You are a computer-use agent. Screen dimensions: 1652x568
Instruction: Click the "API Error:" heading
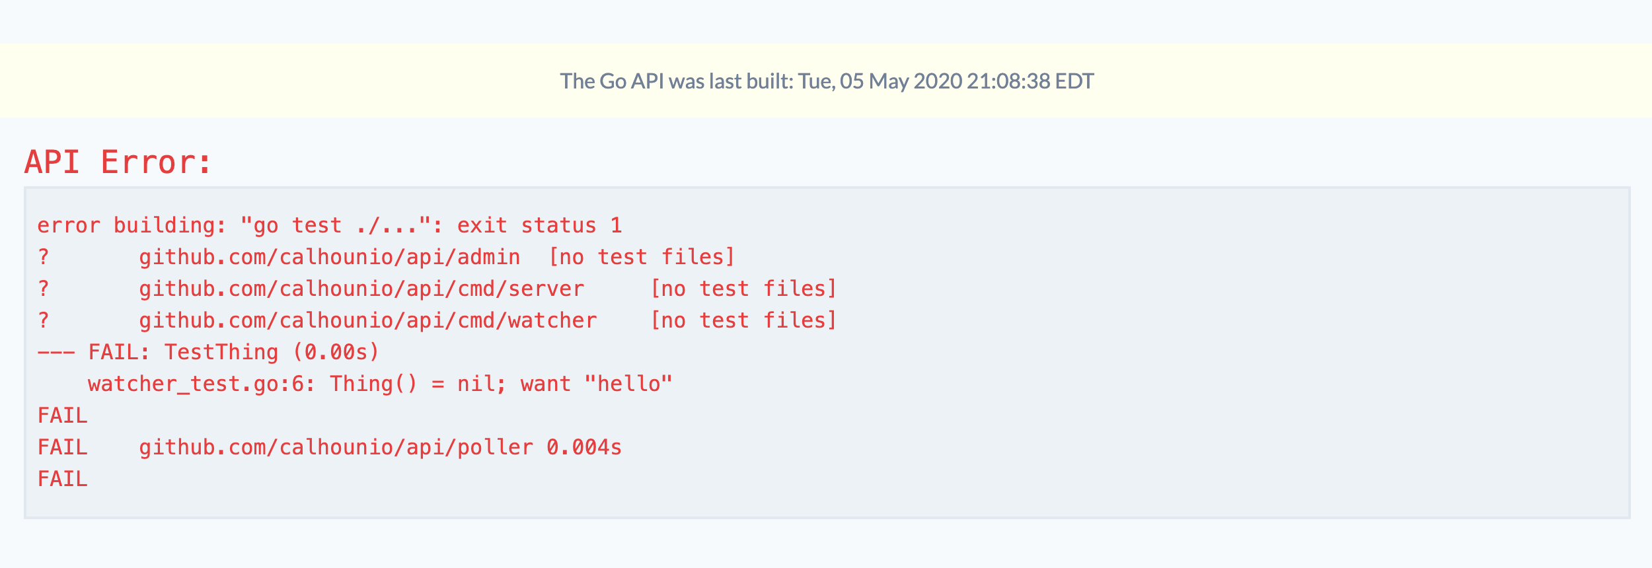pyautogui.click(x=118, y=162)
